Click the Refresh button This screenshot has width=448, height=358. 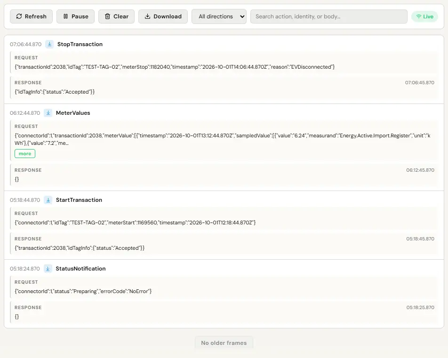pyautogui.click(x=31, y=16)
